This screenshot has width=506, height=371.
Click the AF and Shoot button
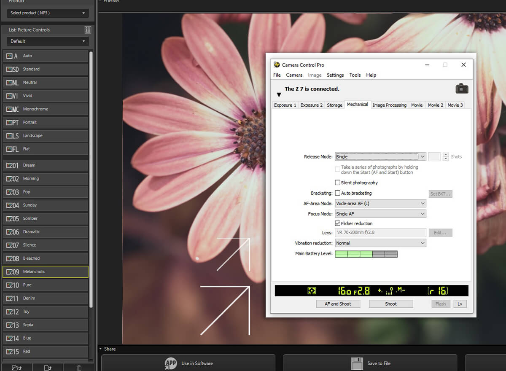tap(338, 304)
